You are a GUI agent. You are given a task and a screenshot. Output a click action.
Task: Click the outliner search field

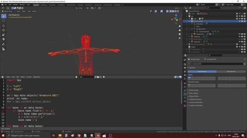(x=213, y=8)
